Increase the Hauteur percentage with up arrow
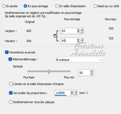Viewport: 121px width, 114px height. (78, 40)
